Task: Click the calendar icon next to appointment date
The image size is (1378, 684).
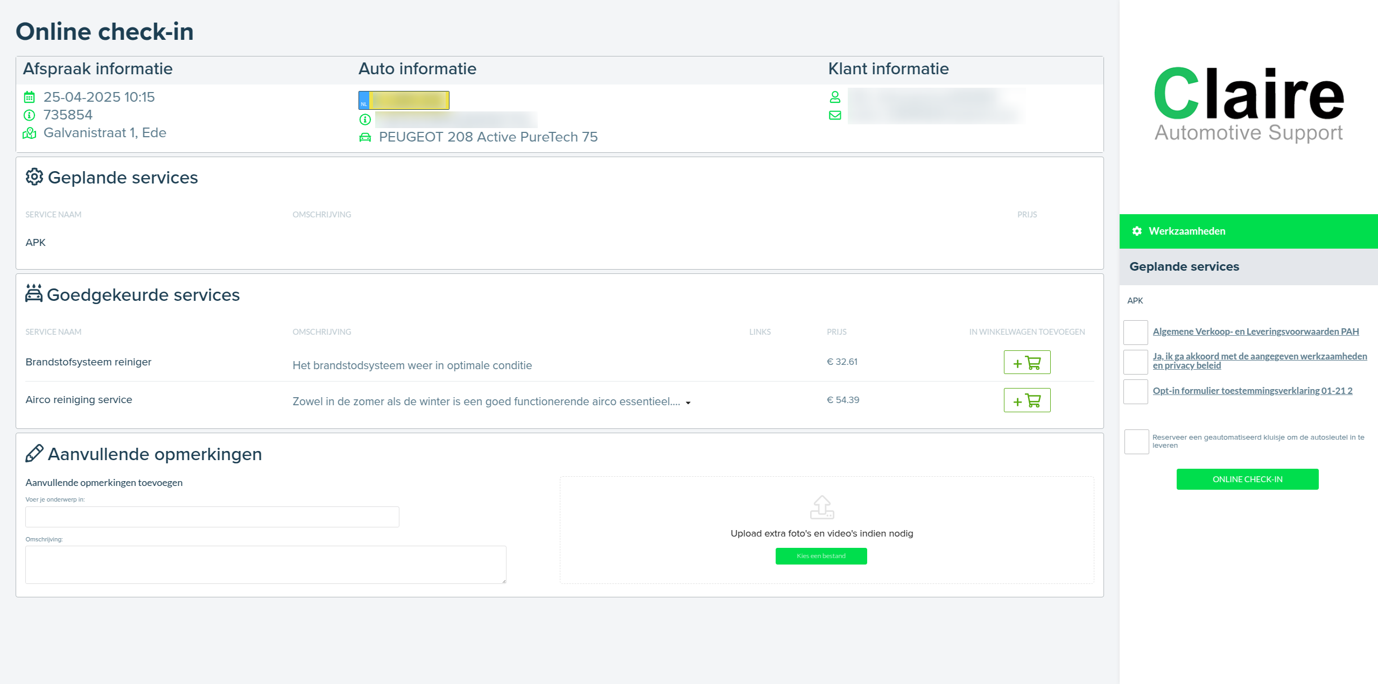Action: point(30,97)
